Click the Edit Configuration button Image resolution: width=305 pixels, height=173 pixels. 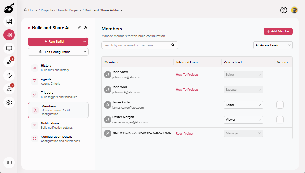[x=54, y=52]
